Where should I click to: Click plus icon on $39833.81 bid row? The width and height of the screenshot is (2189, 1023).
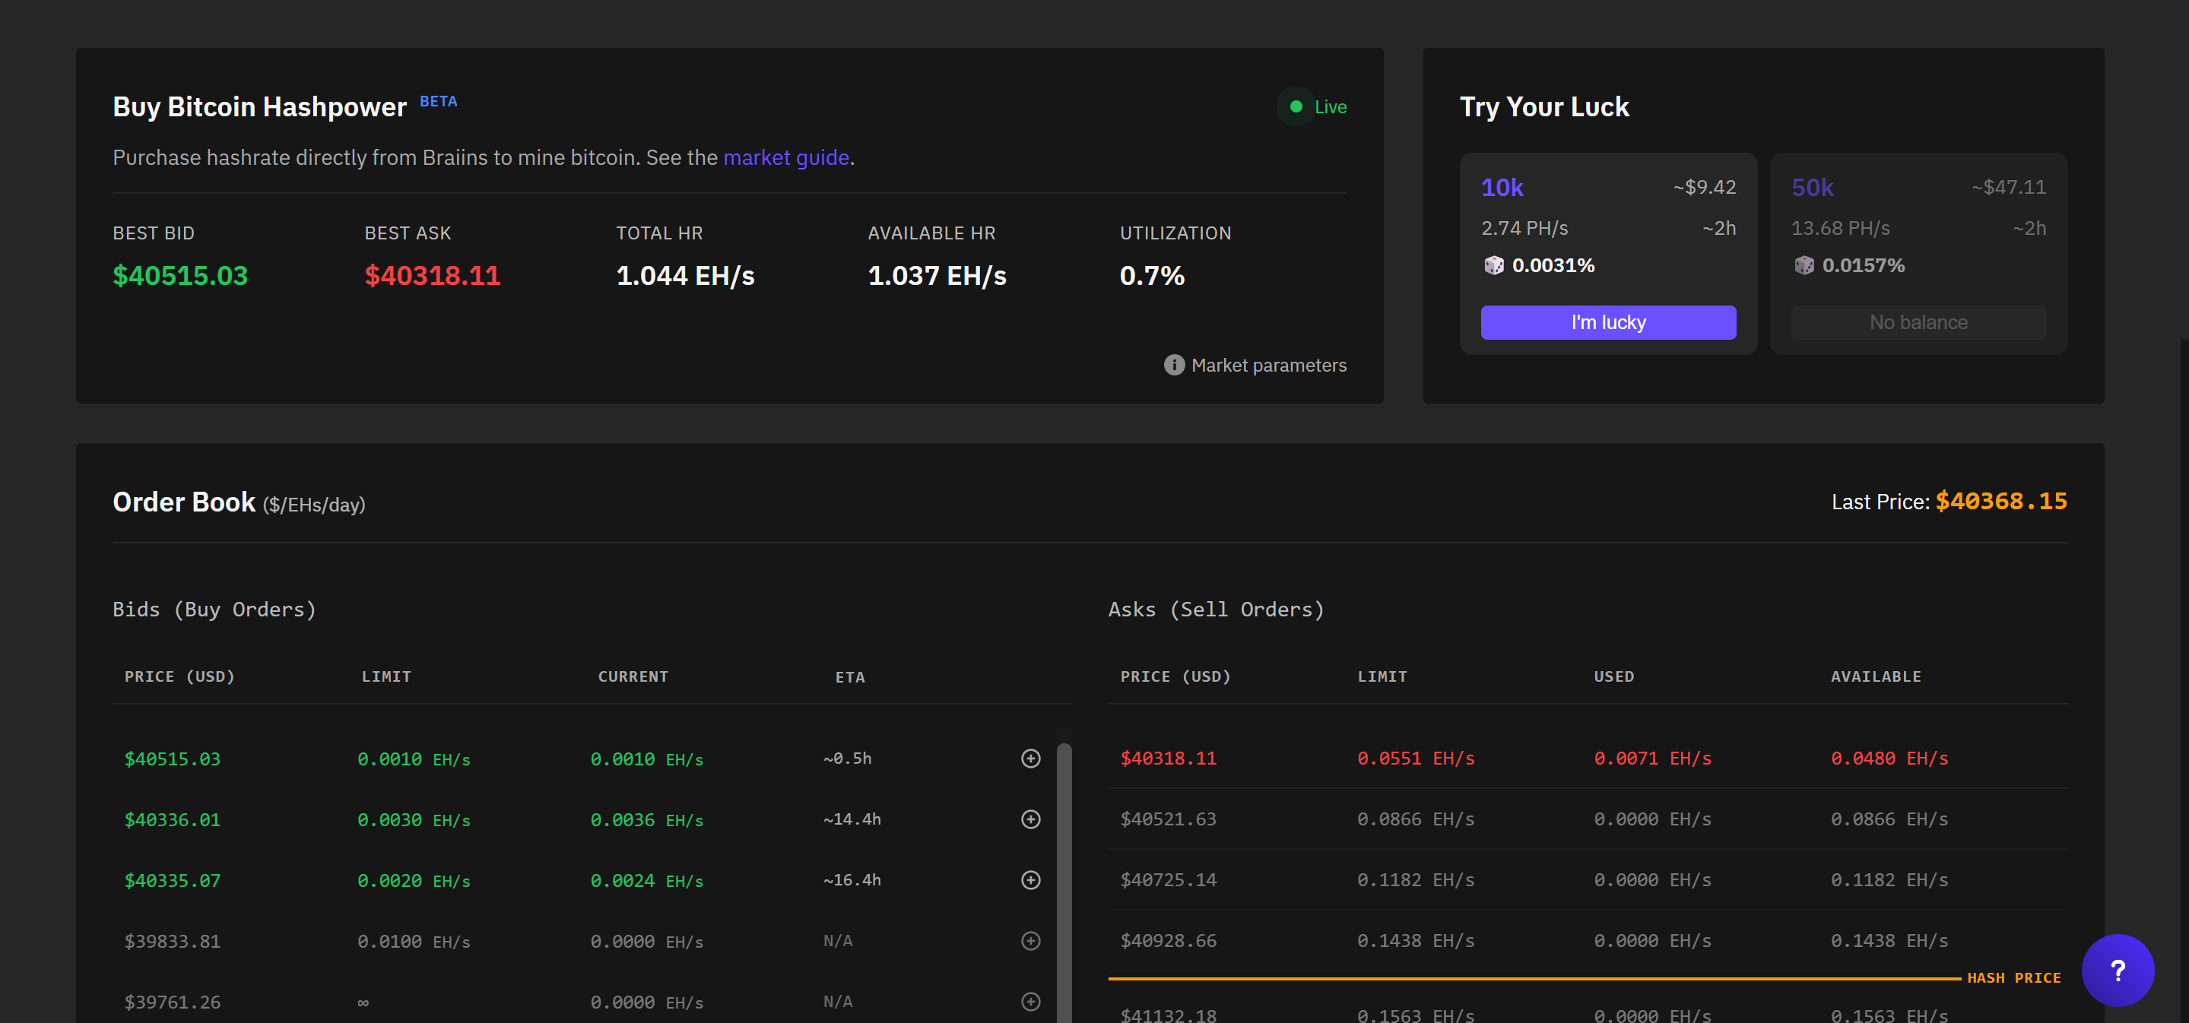coord(1030,941)
